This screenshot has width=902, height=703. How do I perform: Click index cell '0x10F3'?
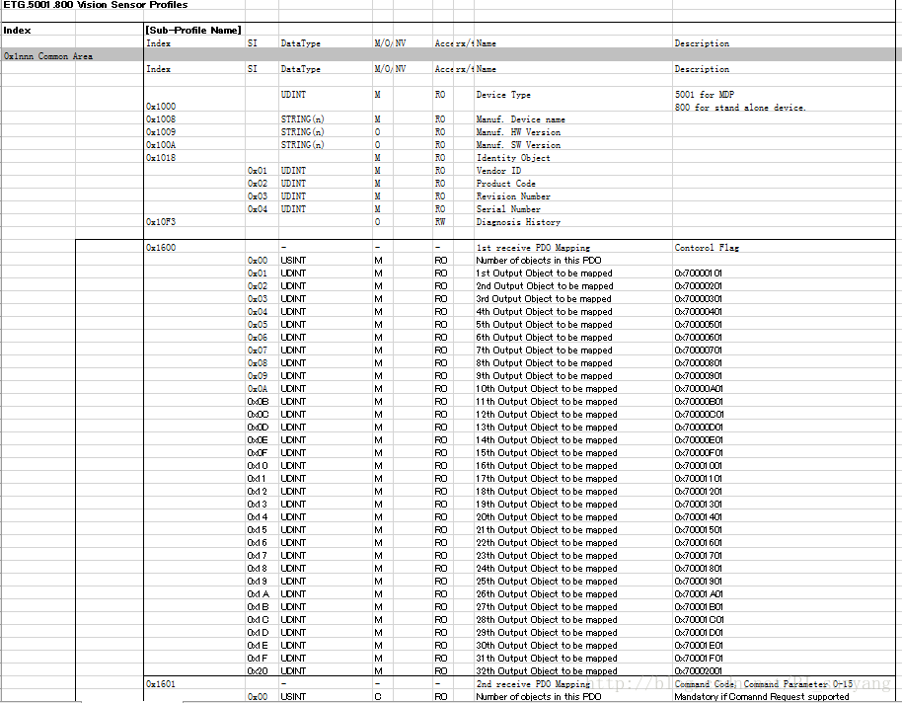click(x=161, y=222)
